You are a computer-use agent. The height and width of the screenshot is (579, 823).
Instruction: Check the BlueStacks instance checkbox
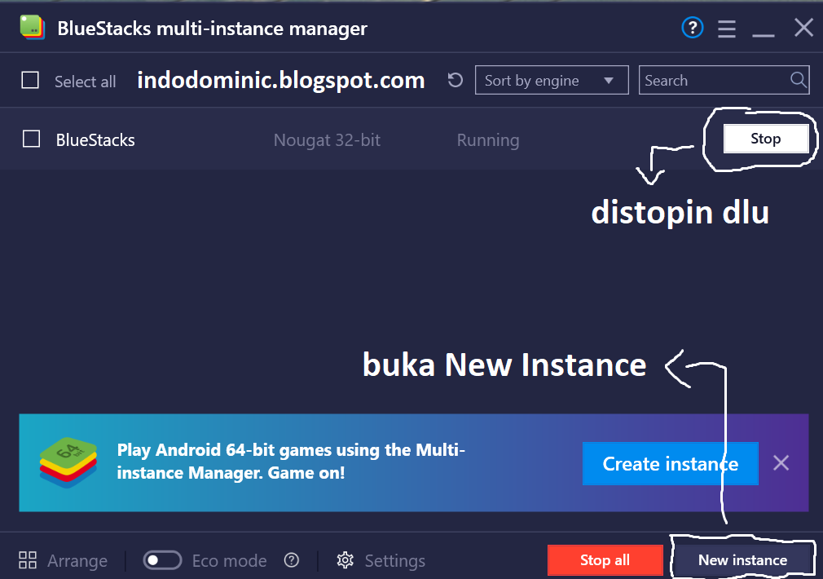[x=32, y=139]
